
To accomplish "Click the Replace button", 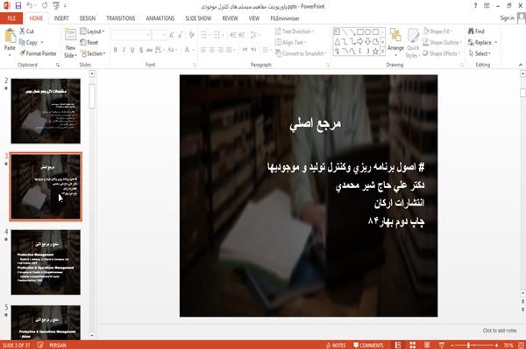I will coord(483,43).
